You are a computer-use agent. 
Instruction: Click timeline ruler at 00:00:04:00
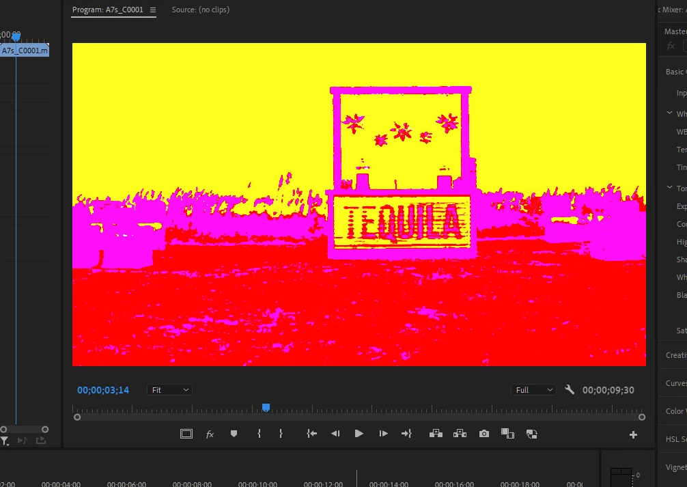tap(61, 484)
